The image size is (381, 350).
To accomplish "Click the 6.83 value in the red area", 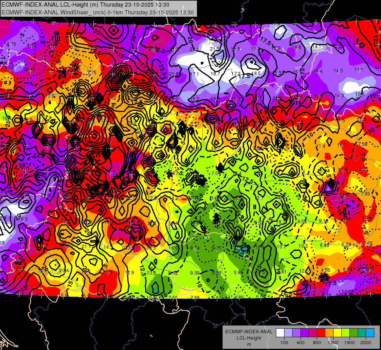I will coord(348,269).
